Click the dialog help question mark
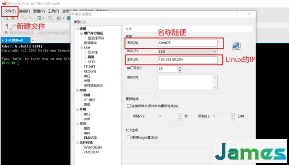289x165 pixels. [x=237, y=14]
